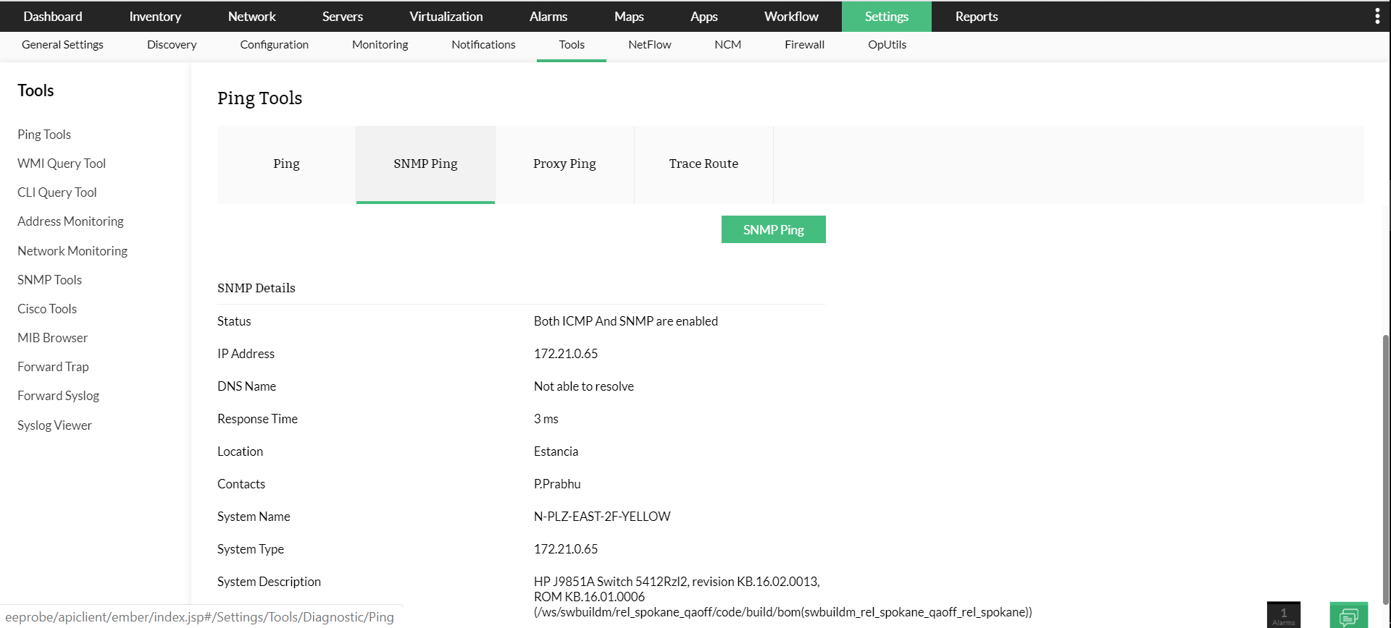
Task: Open the chat support icon
Action: [1348, 616]
